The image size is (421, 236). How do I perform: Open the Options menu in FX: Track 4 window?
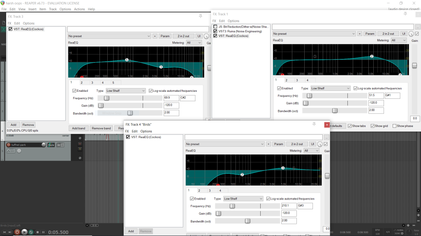[x=146, y=131]
